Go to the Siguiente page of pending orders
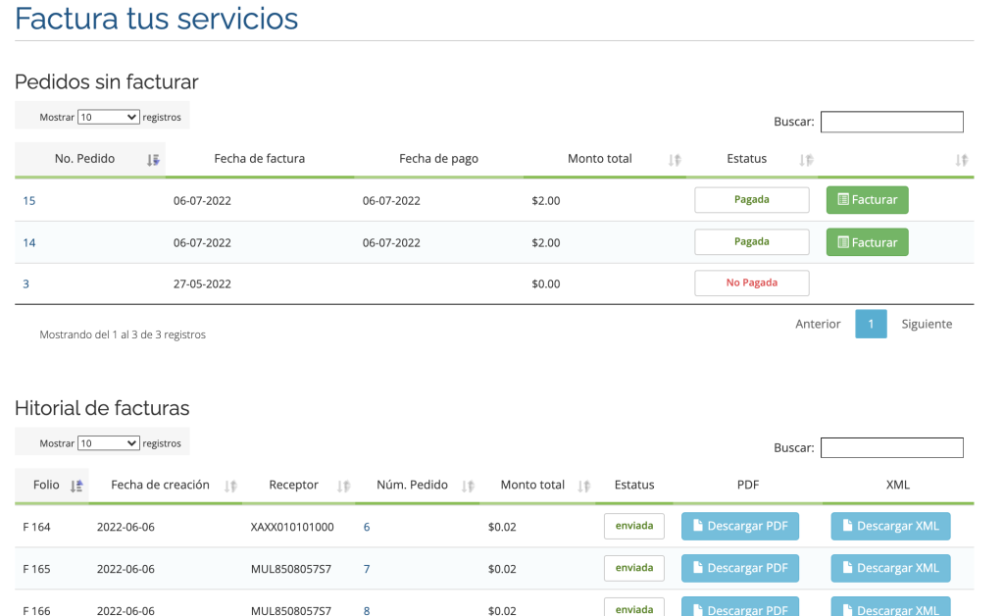Image resolution: width=1004 pixels, height=616 pixels. 927,324
